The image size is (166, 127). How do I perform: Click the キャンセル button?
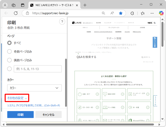pyautogui.click(x=48, y=115)
